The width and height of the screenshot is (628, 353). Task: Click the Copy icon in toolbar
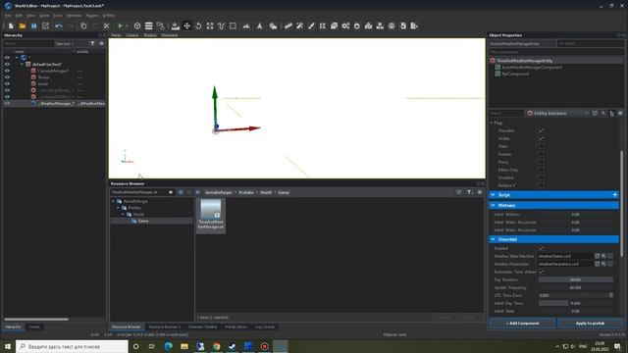[83, 26]
